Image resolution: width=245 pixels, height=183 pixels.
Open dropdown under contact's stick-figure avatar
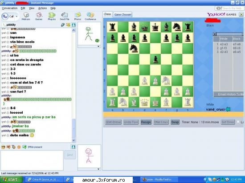pos(98,46)
